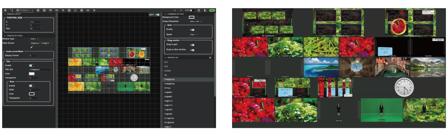Click the analog clock in multiviewer output
The image size is (448, 136).
point(404,87)
